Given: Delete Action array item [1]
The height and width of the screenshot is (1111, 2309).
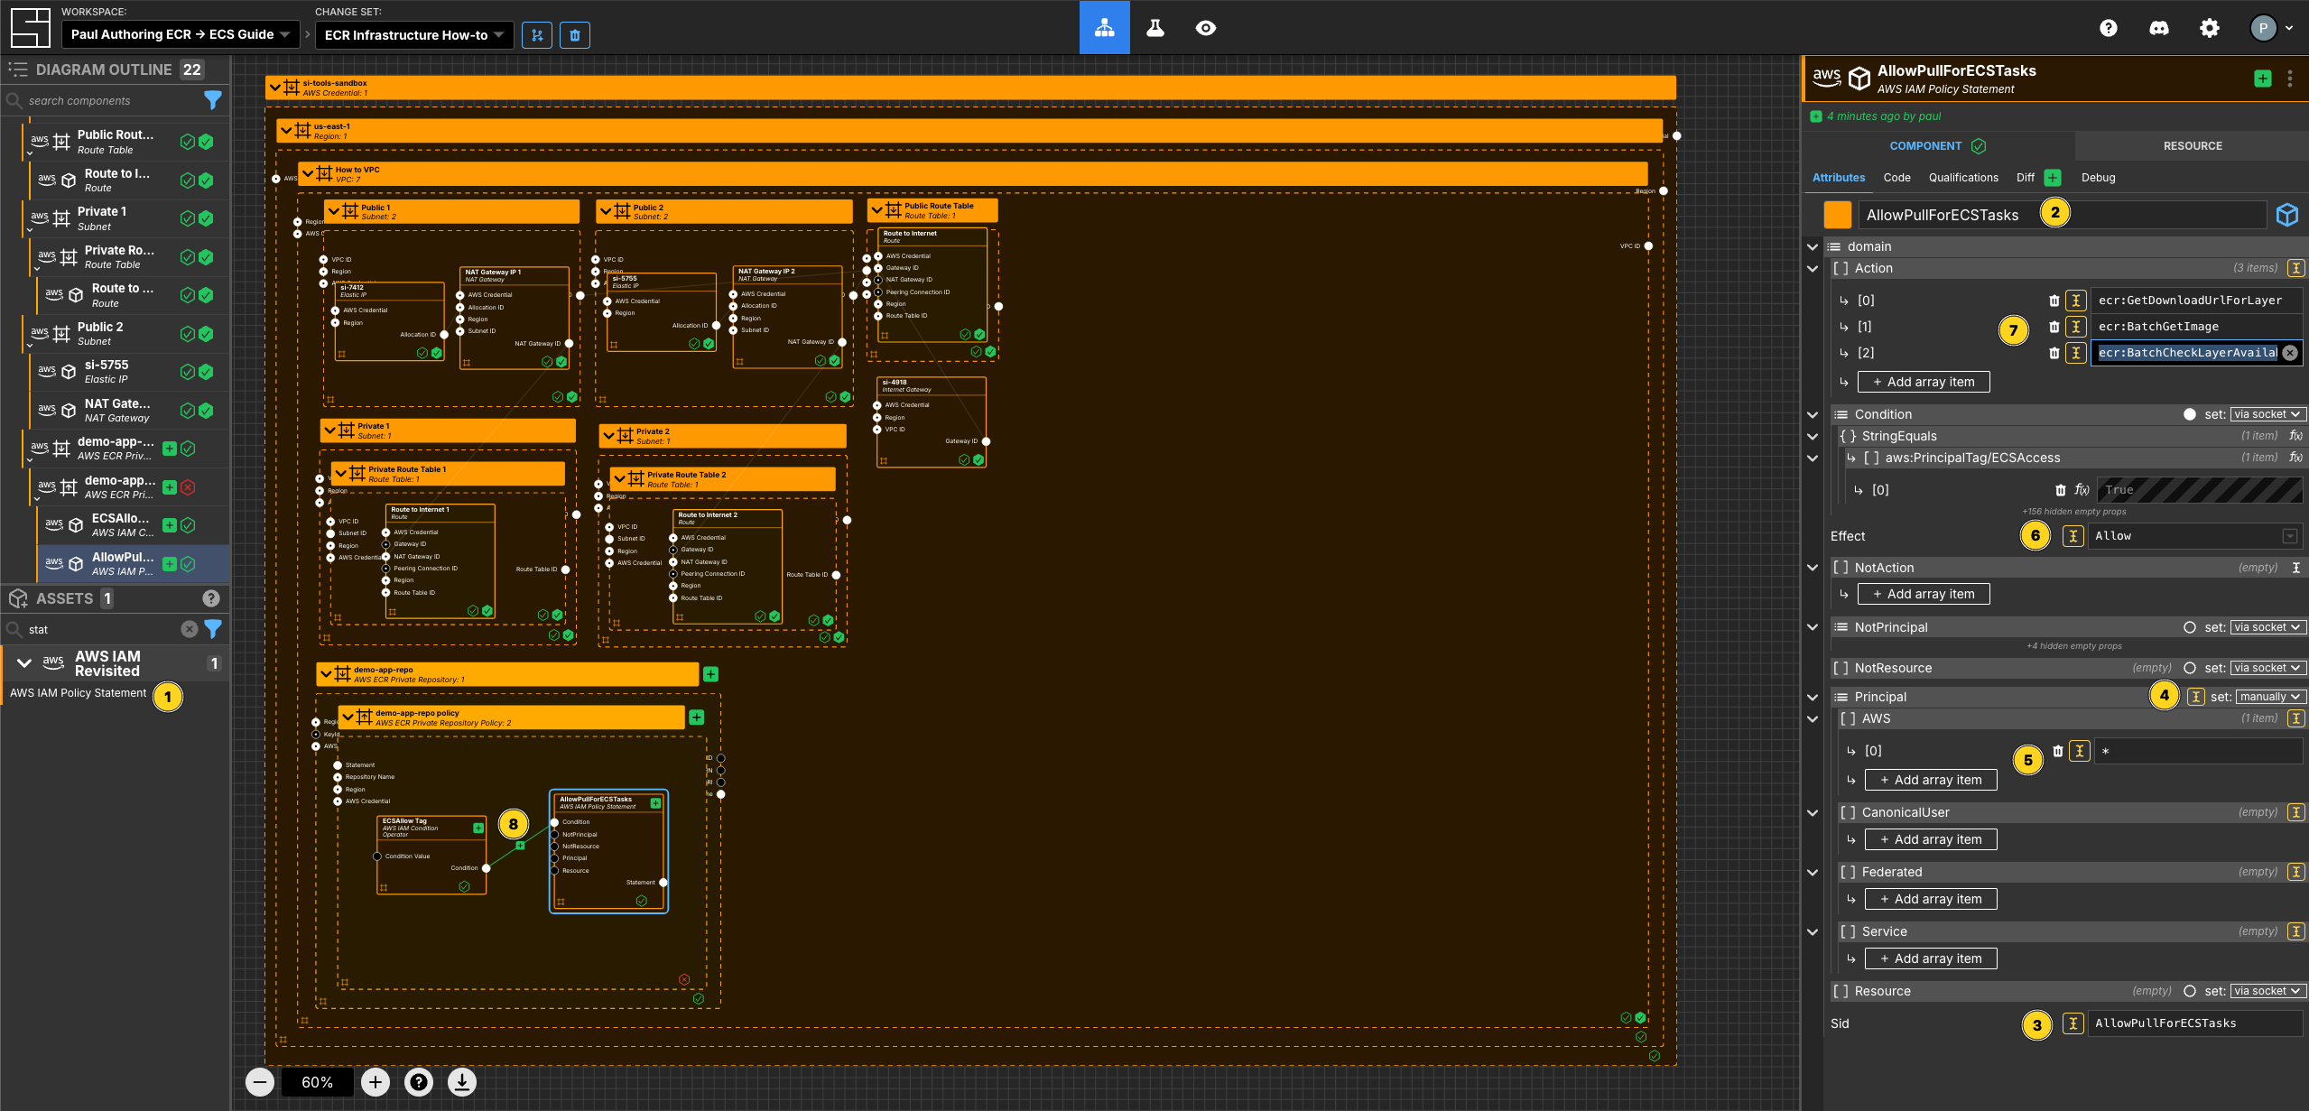Looking at the screenshot, I should (x=2054, y=327).
